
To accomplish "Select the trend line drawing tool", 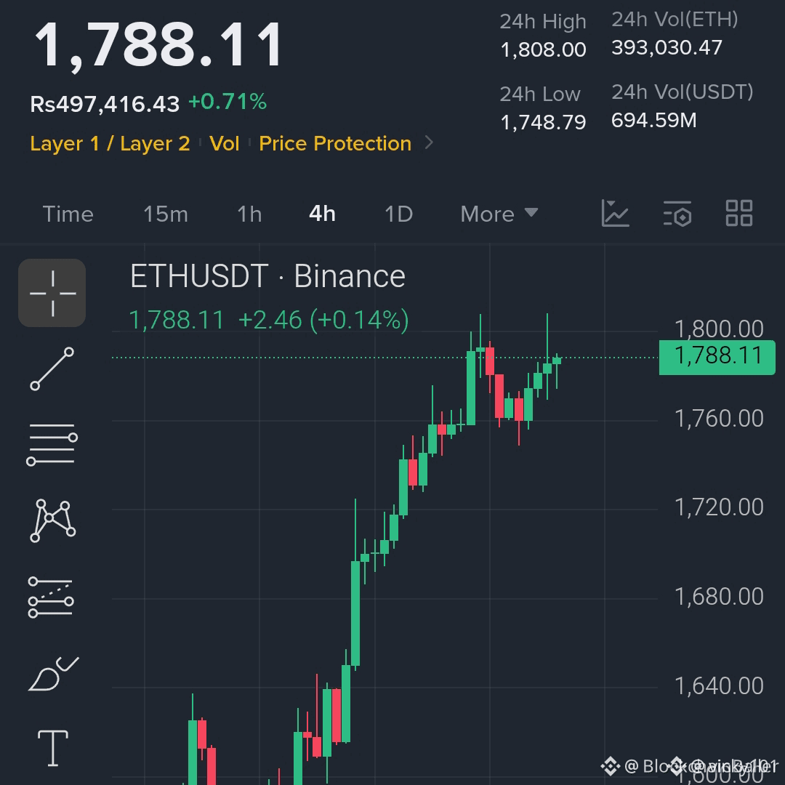I will 52,369.
